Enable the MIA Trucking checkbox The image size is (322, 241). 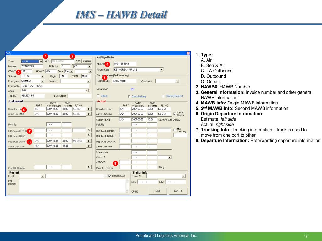pos(175,130)
